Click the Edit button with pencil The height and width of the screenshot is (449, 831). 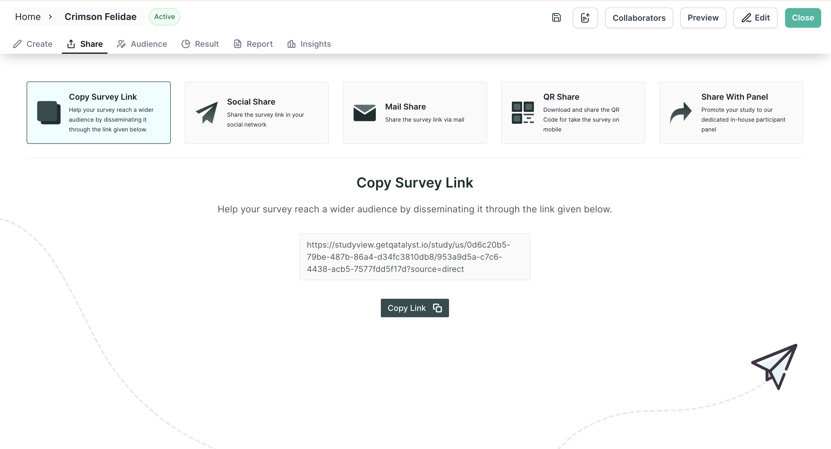(755, 18)
